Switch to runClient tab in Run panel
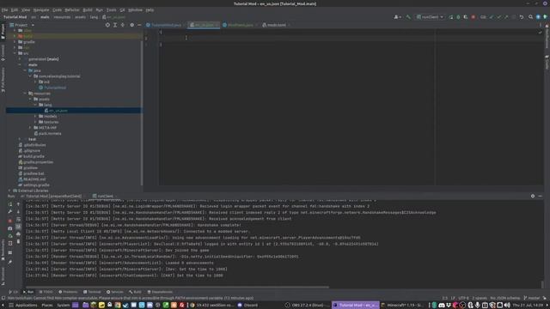This screenshot has width=550, height=309. click(x=103, y=197)
